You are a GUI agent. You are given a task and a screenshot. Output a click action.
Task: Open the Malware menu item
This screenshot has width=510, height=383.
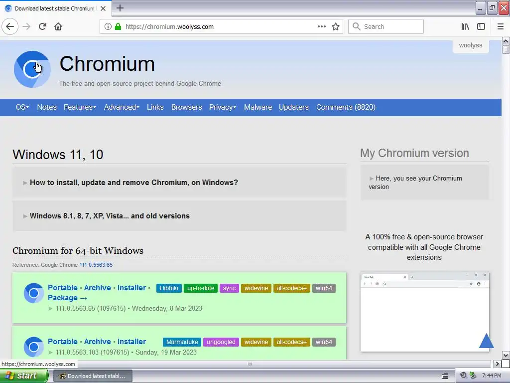coord(258,107)
